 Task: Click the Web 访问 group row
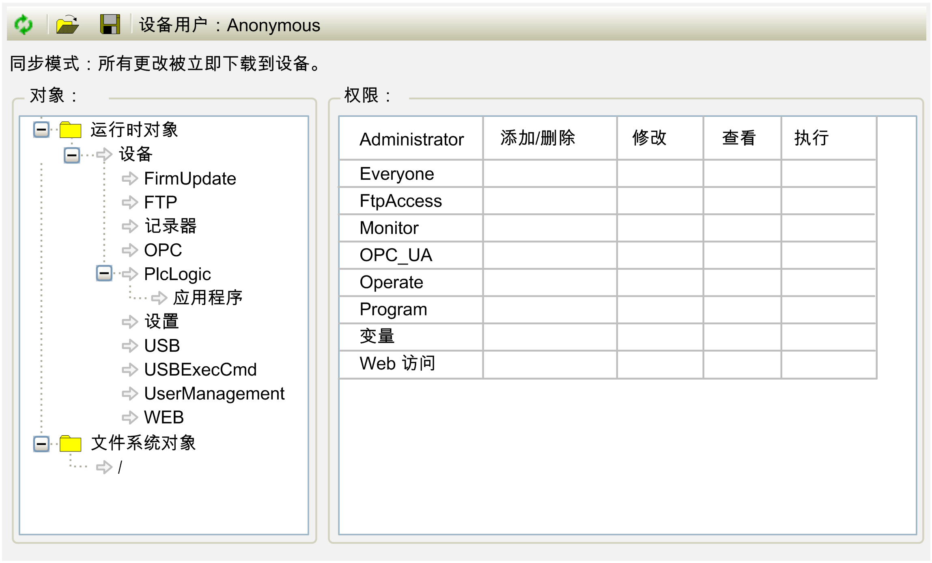(397, 363)
